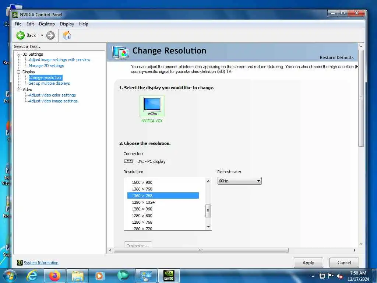Viewport: 377px width, 283px height.
Task: Open the File menu
Action: coord(18,24)
